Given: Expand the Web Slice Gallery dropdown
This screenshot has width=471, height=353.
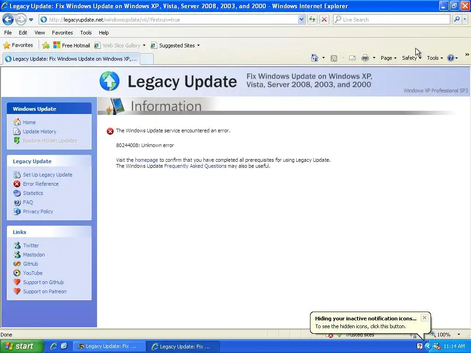Looking at the screenshot, I should pyautogui.click(x=144, y=46).
